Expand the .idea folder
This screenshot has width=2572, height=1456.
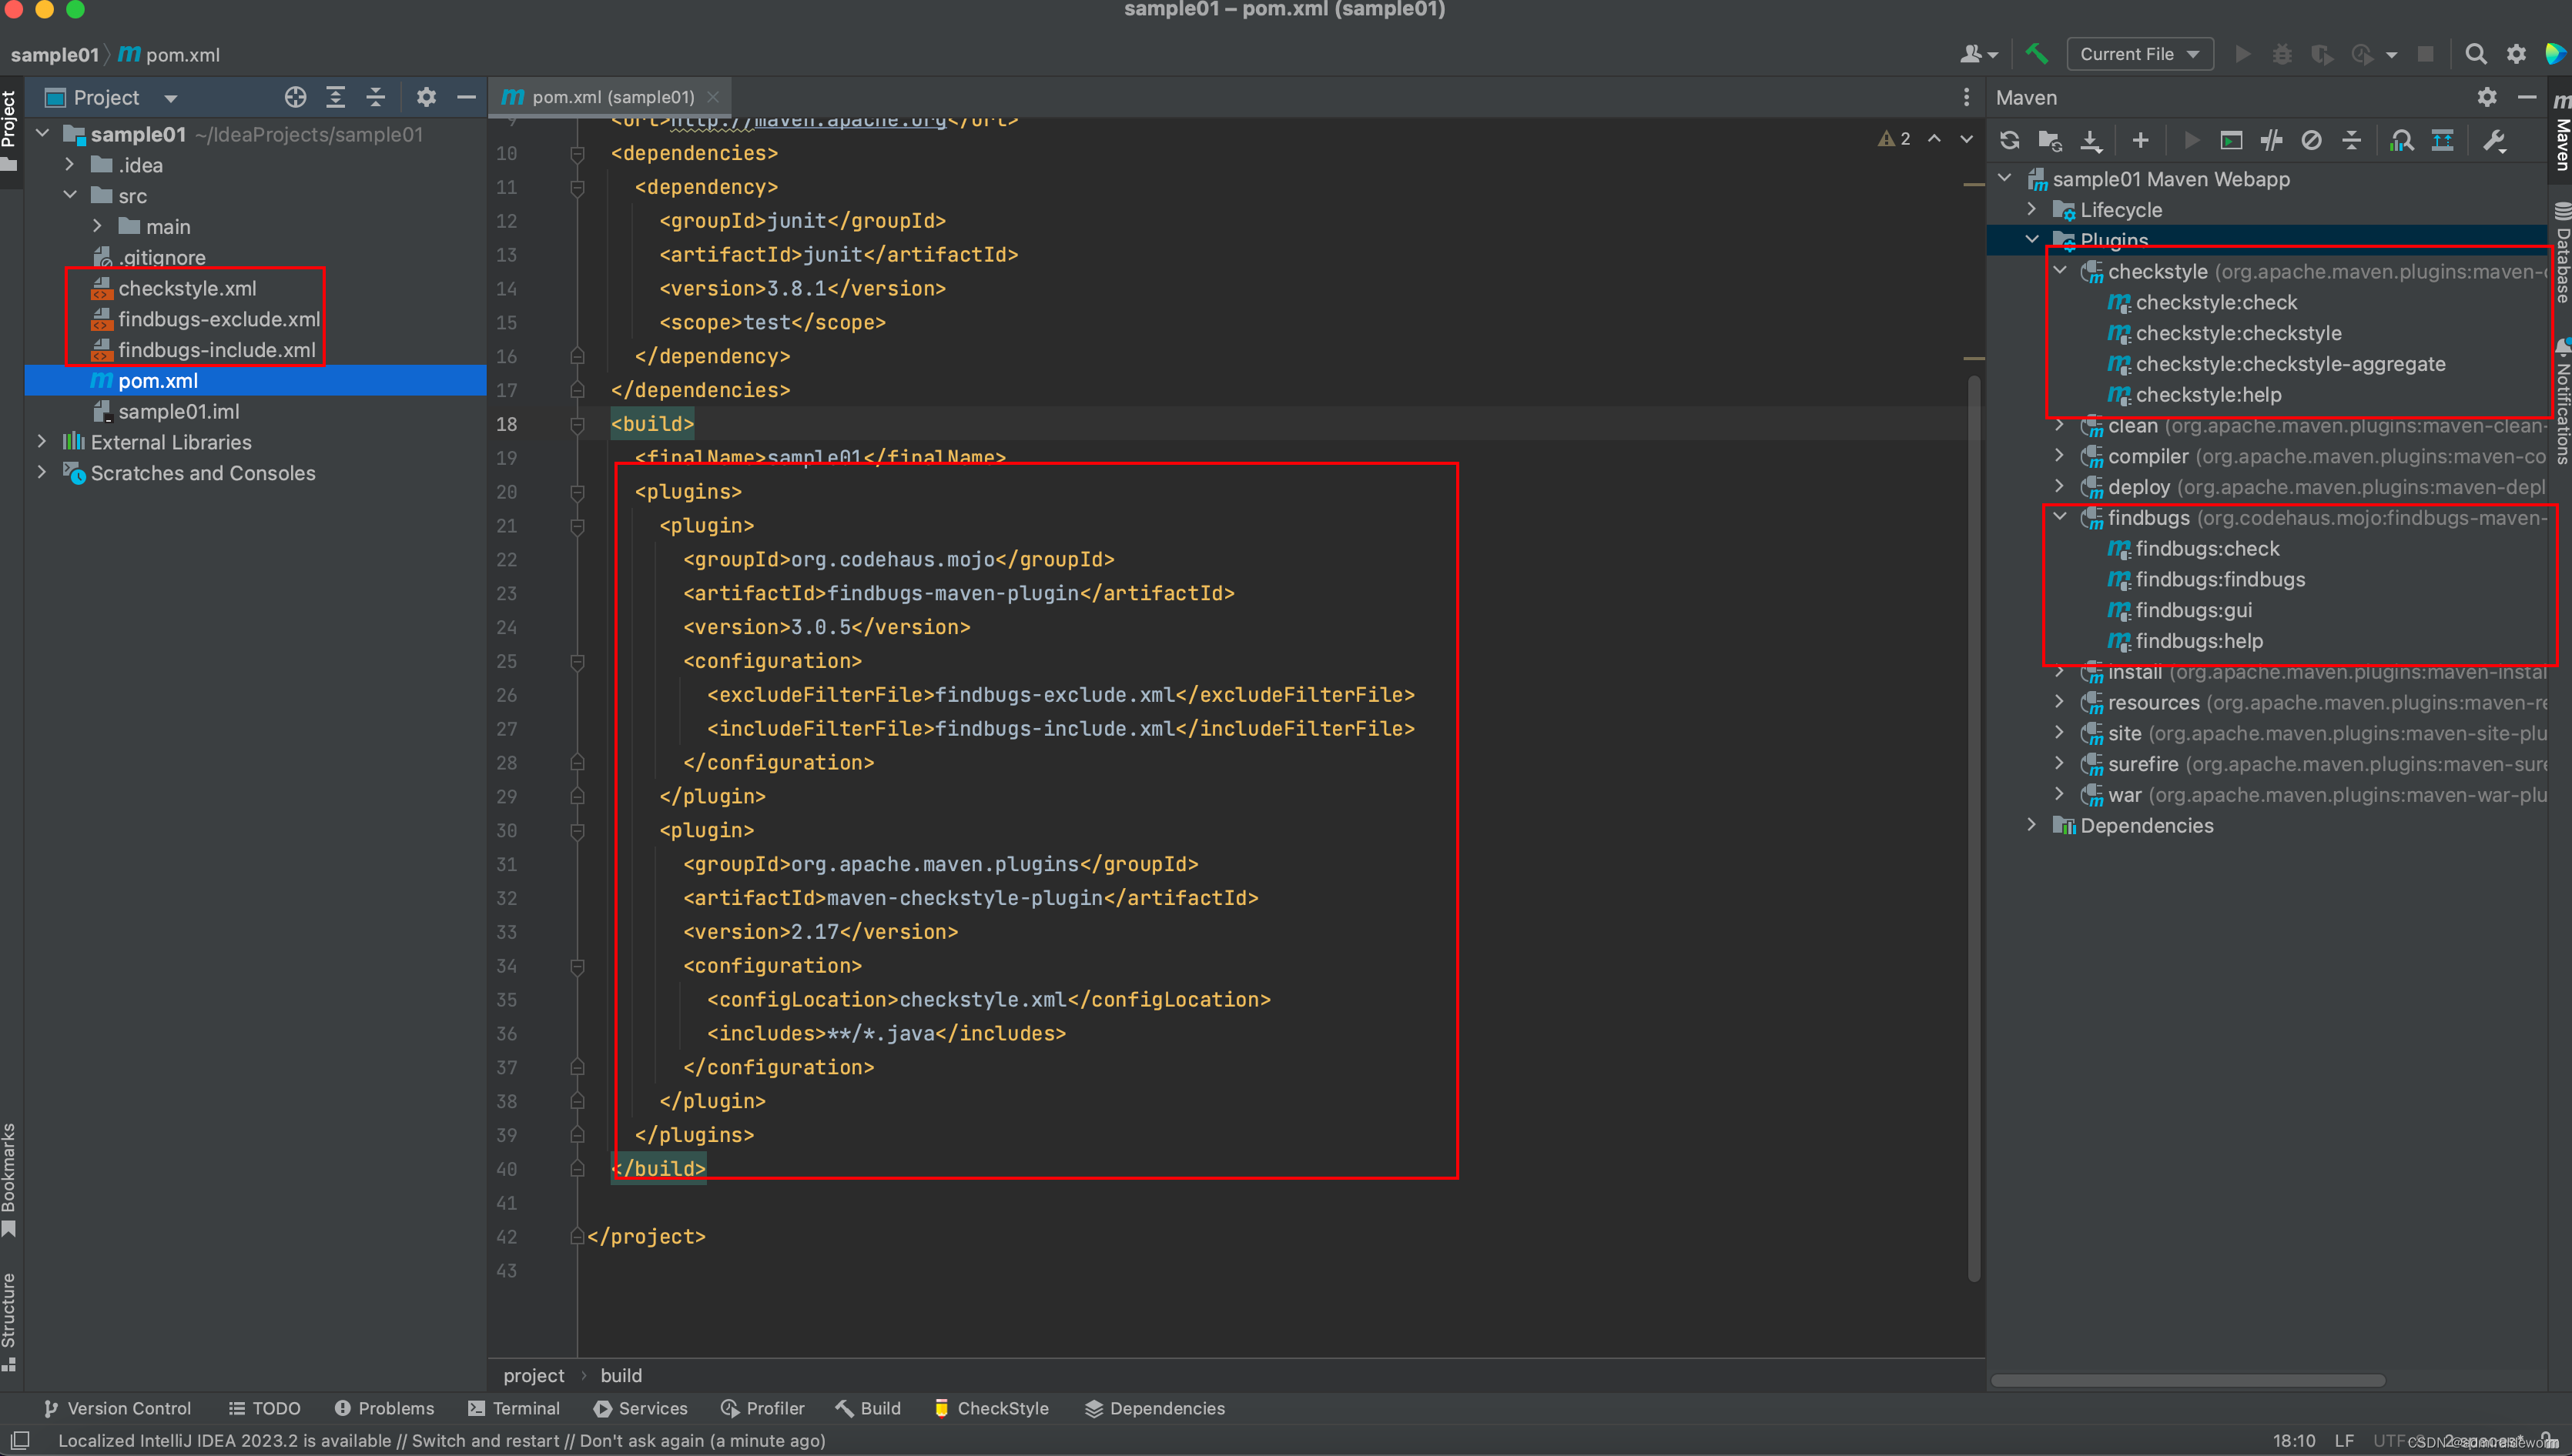69,164
